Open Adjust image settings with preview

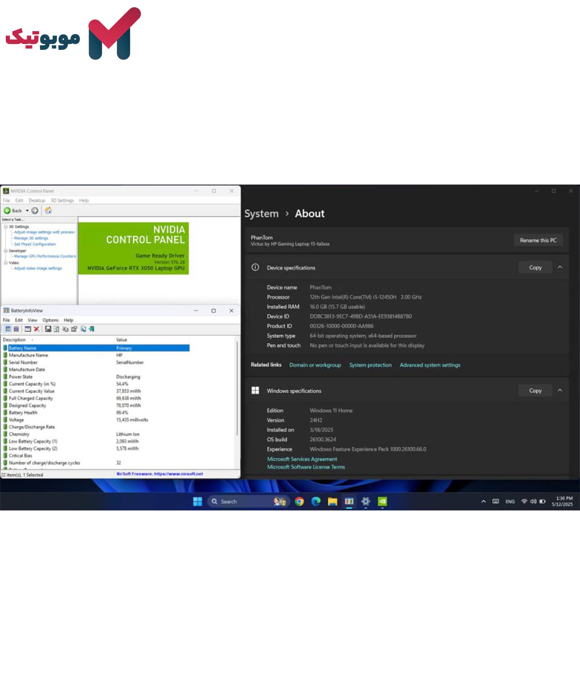click(44, 232)
